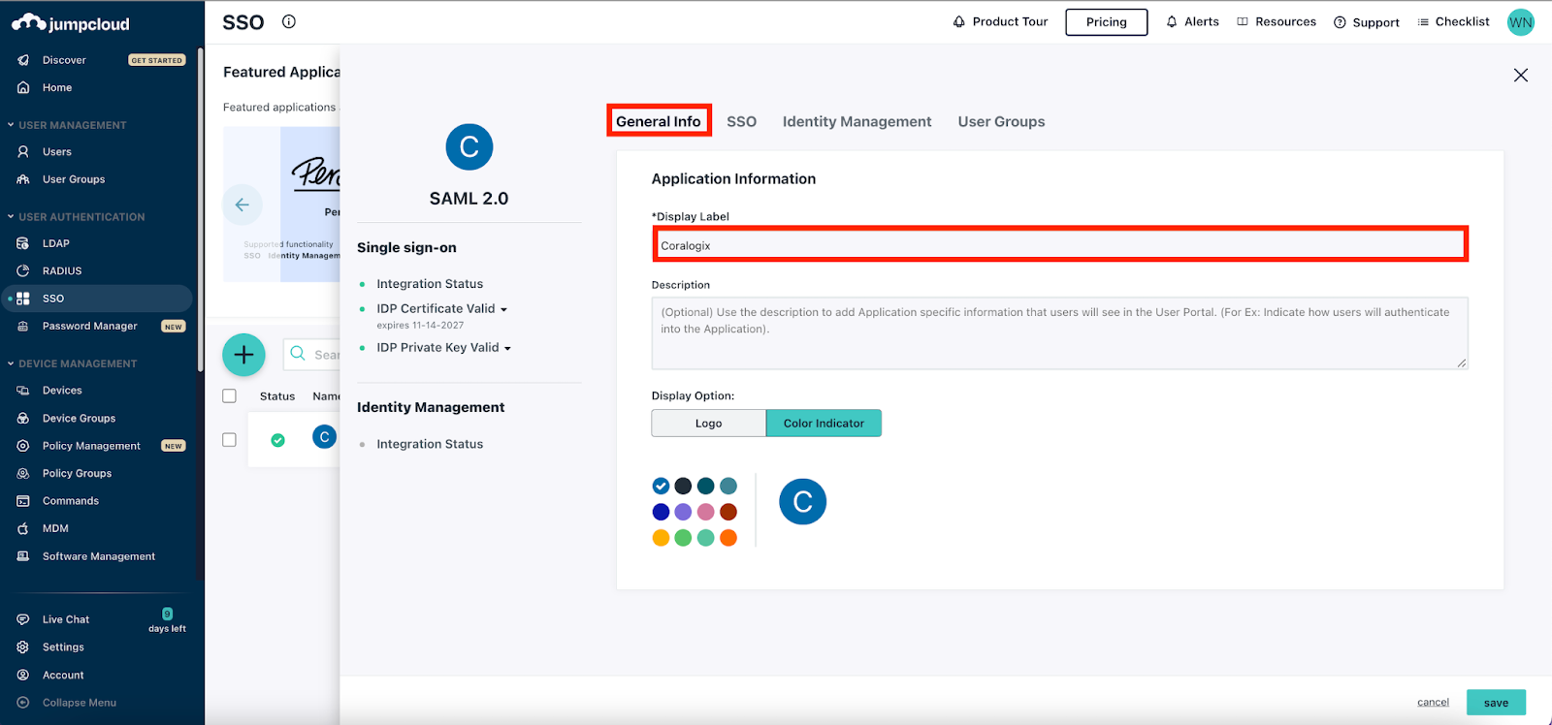This screenshot has width=1552, height=725.
Task: Click the Policy Groups icon
Action: (23, 473)
